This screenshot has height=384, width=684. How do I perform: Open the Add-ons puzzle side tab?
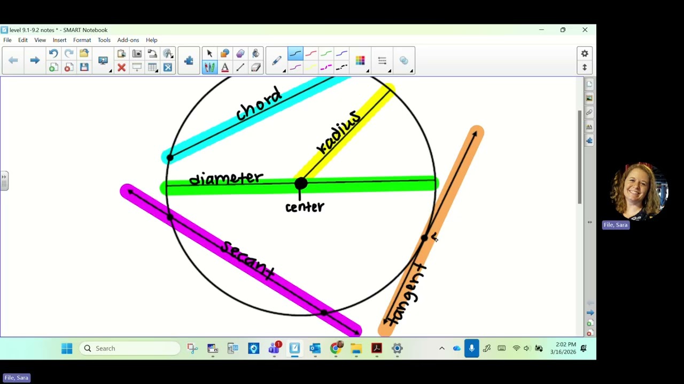pos(589,141)
